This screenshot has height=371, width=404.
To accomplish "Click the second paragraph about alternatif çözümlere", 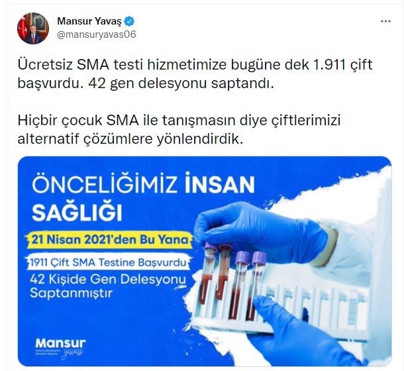I will pyautogui.click(x=179, y=130).
